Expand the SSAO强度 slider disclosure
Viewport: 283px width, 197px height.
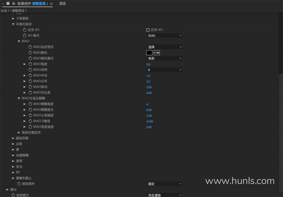click(25, 64)
